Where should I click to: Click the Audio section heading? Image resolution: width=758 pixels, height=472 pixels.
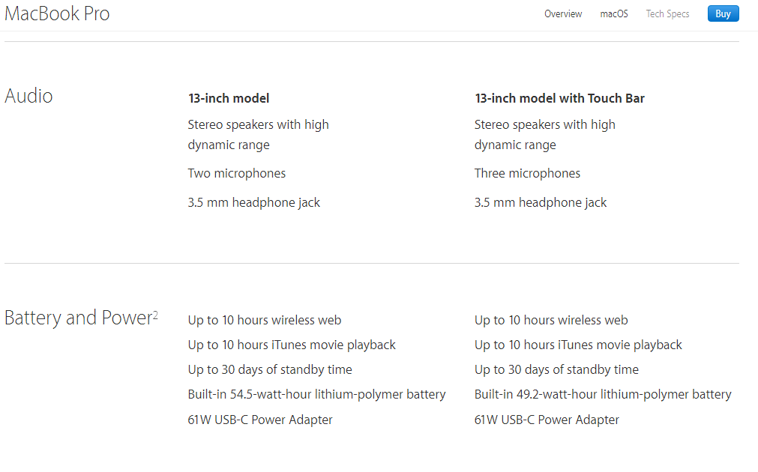(28, 96)
